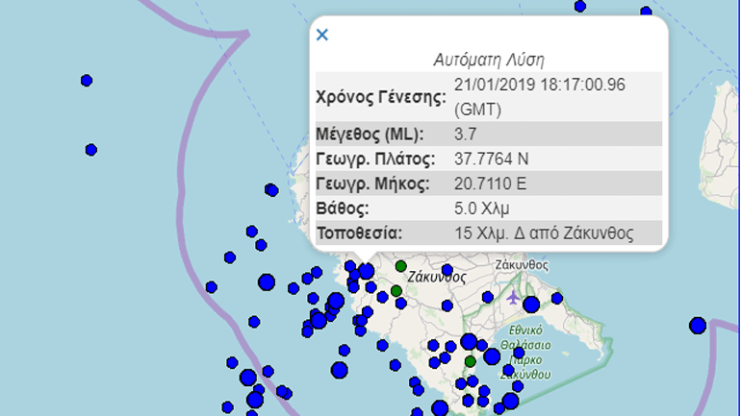Click the airport plane icon on Zakynthos
Image resolution: width=741 pixels, height=416 pixels.
pyautogui.click(x=513, y=298)
